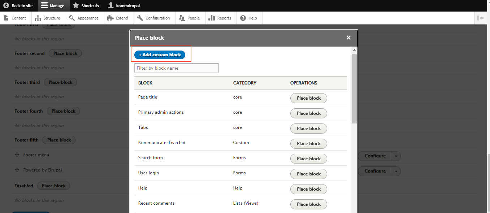The height and width of the screenshot is (213, 490).
Task: Click move handle next to Powered by Drupal
Action: (x=17, y=170)
